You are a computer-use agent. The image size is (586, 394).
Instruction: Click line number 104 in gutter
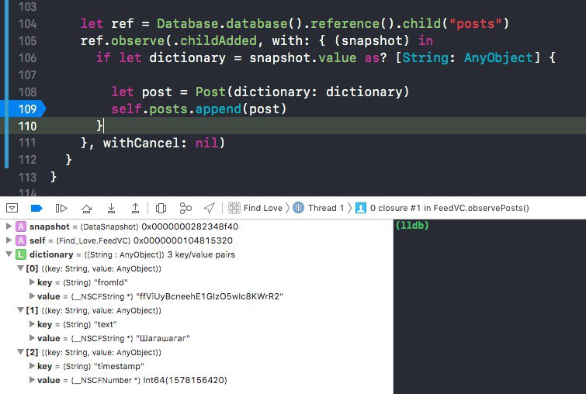click(x=28, y=23)
